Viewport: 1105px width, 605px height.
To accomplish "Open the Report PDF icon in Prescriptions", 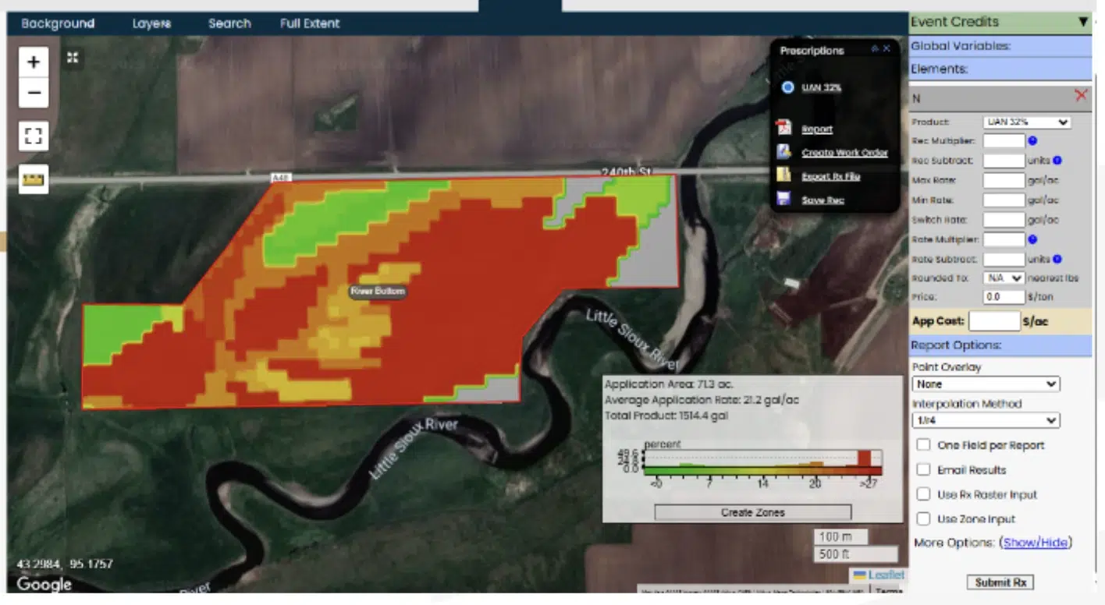I will (x=783, y=128).
